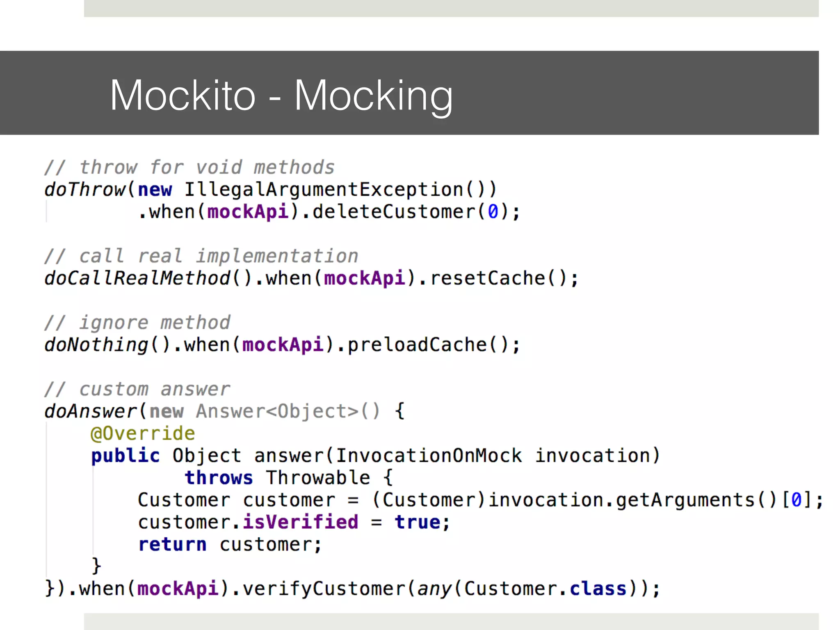Click the comment "// call real implementation"
Viewport: 840px width, 630px height.
[x=201, y=256]
